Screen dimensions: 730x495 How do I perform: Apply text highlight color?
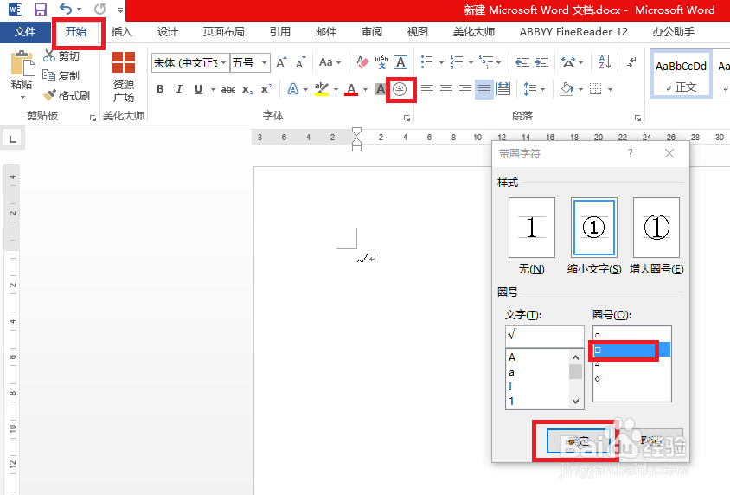click(x=321, y=89)
